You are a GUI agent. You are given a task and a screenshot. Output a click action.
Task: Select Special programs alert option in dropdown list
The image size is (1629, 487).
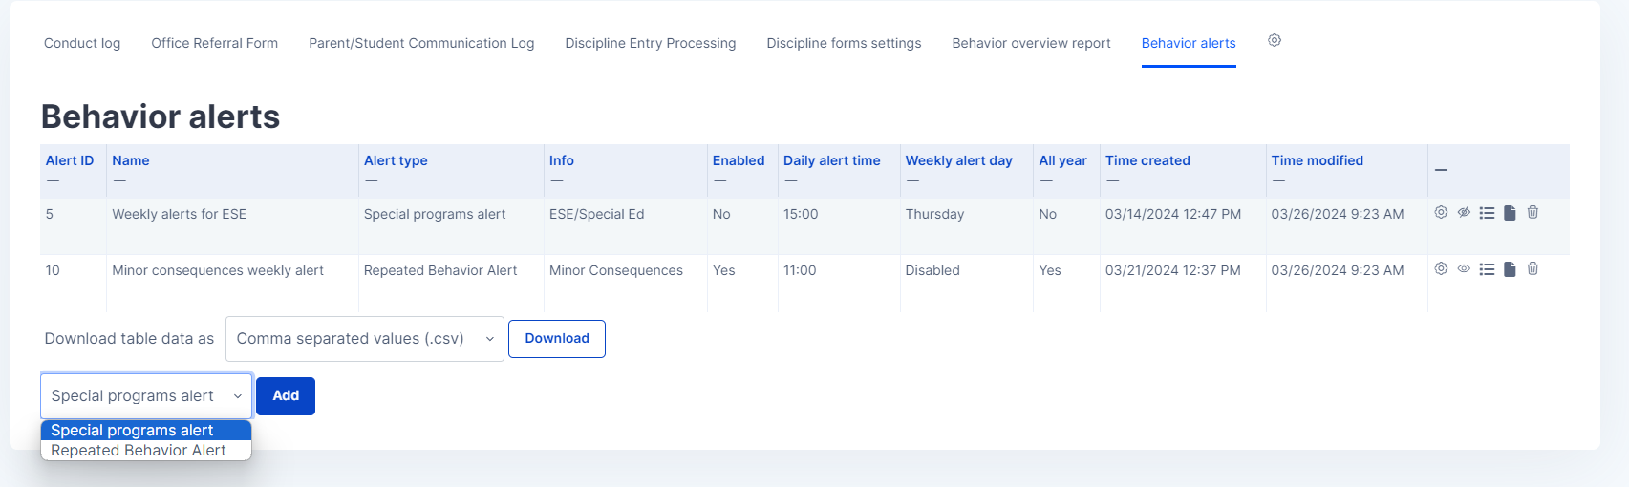[132, 431]
